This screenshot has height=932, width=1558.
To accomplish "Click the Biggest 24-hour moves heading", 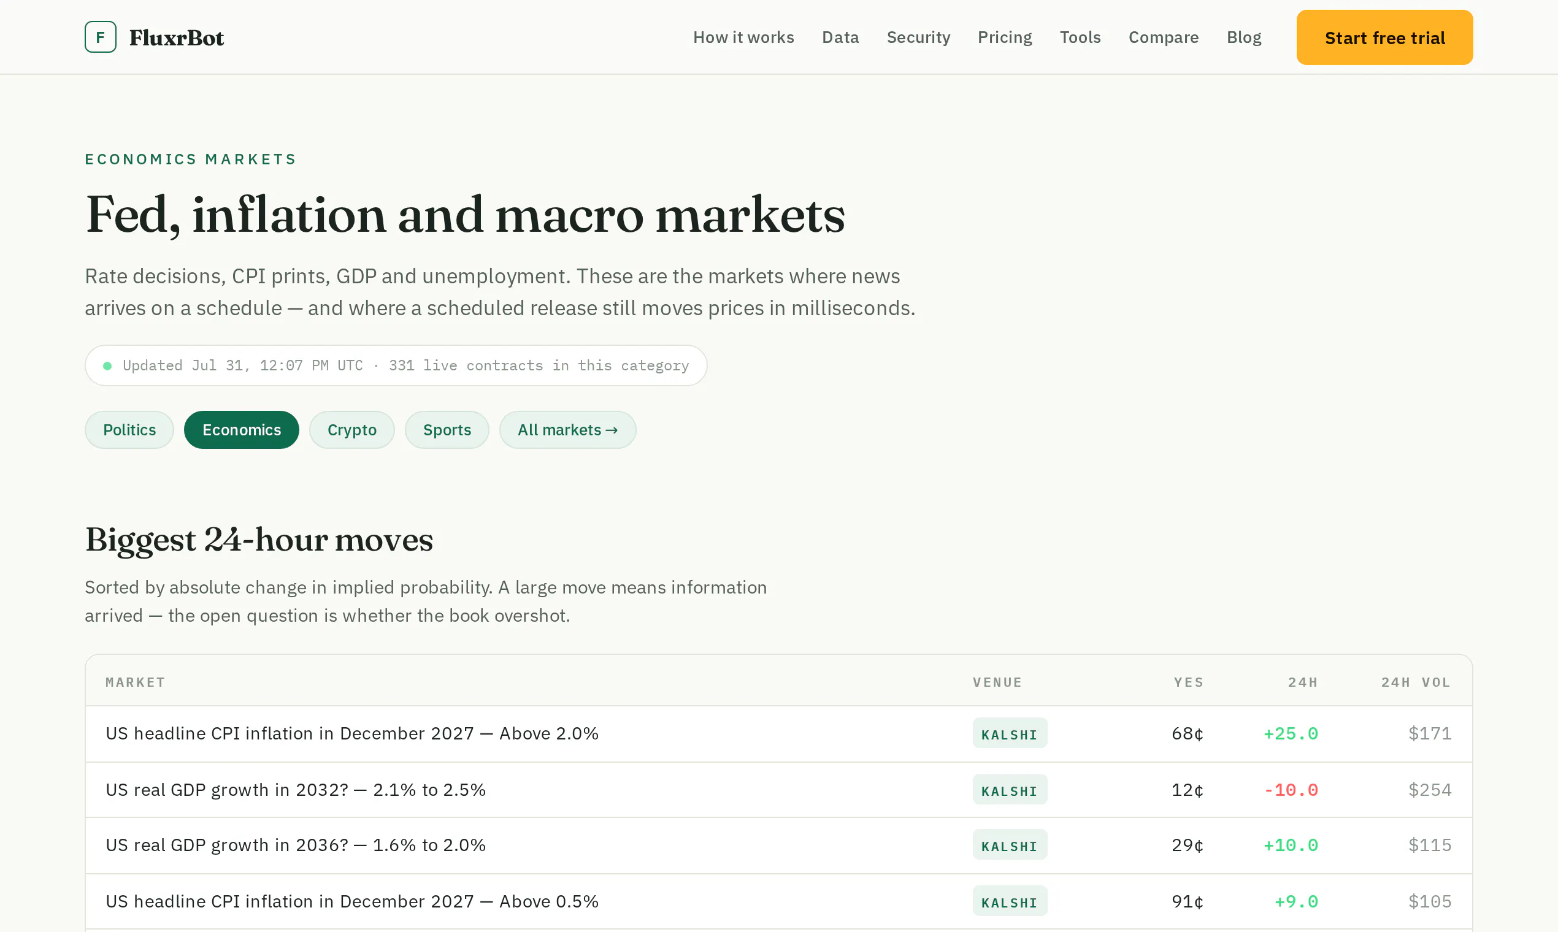I will point(259,540).
